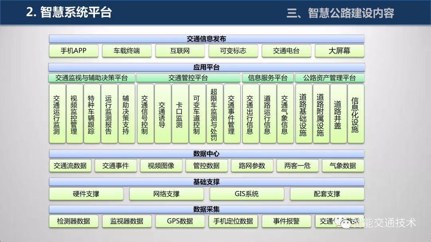Click the 交通信号控制 vertical box
Screen dimensions: 431x242
[145, 113]
